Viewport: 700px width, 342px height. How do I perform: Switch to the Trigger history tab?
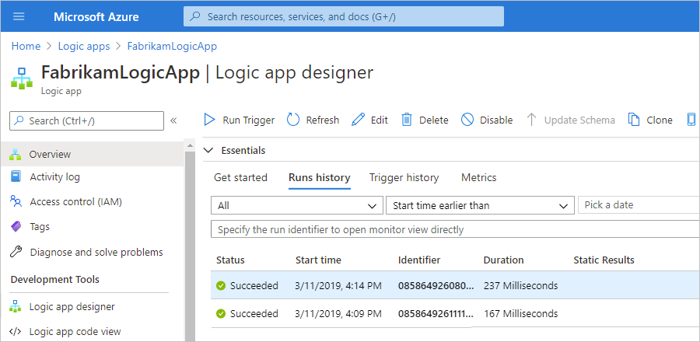(x=404, y=177)
